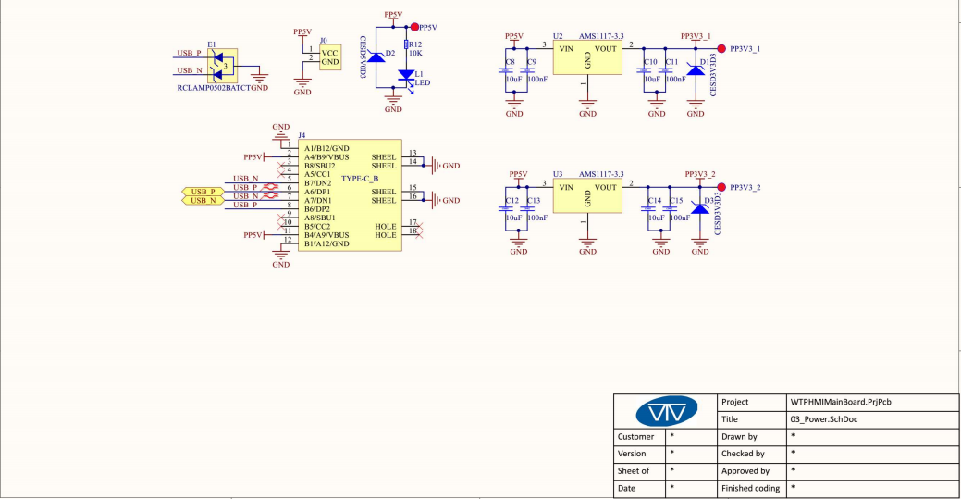Select the U3 AMS1117-3.3 regulator block
961x499 pixels.
(586, 198)
